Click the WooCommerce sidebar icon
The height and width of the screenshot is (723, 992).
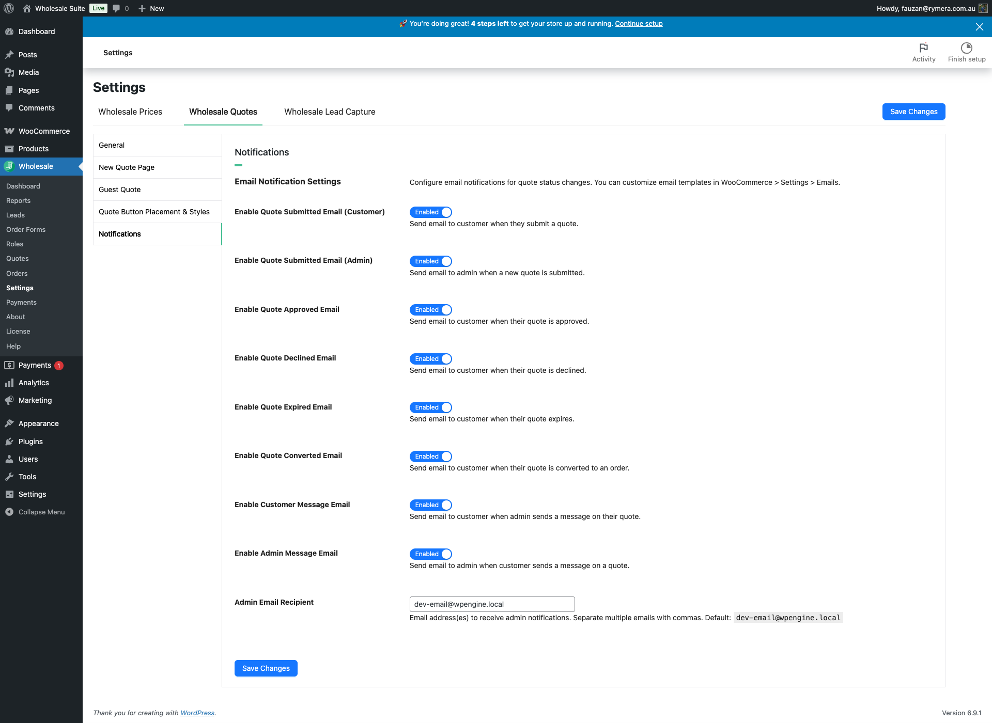9,131
